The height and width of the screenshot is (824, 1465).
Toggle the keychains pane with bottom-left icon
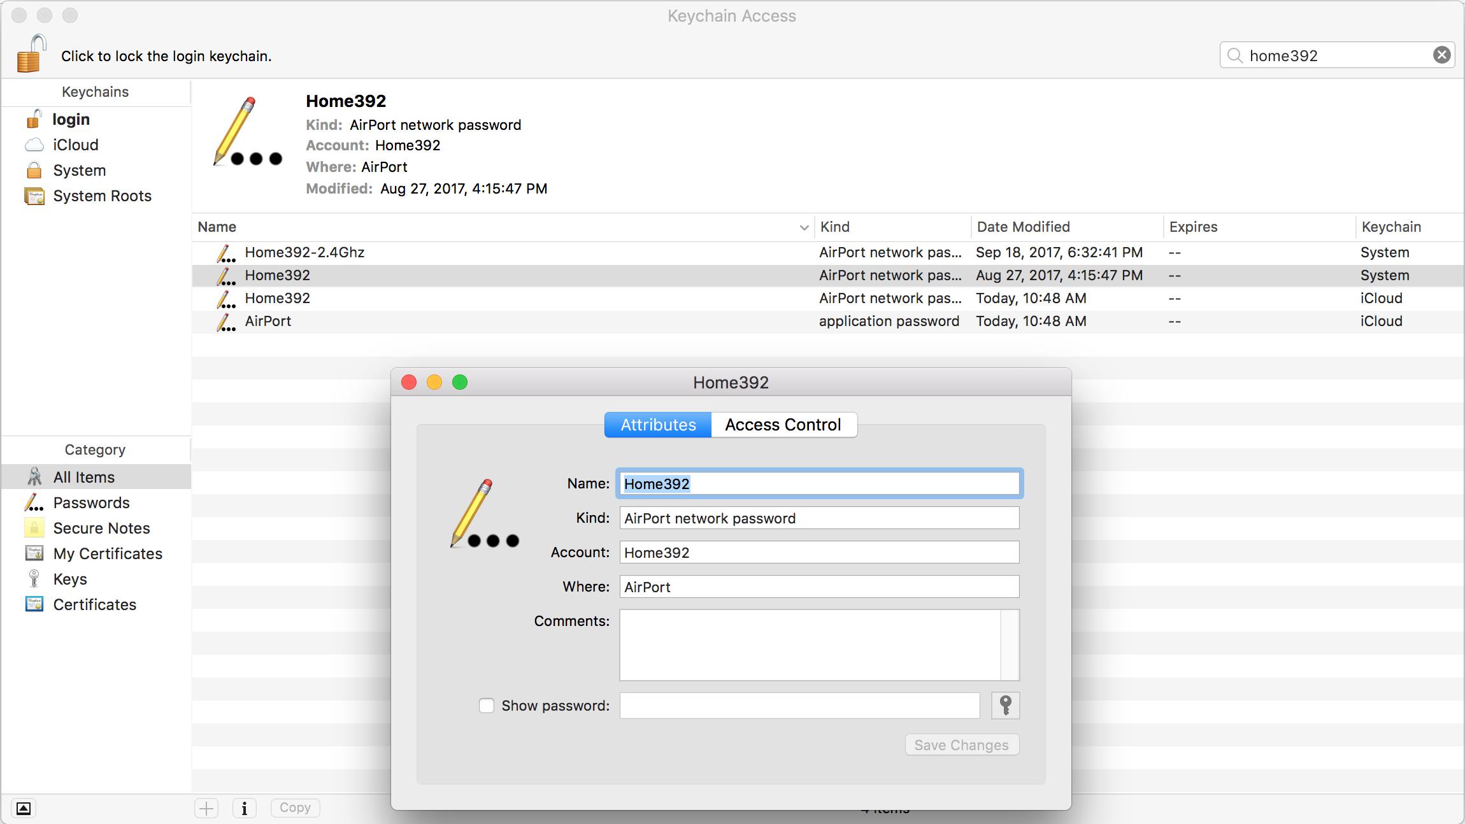pyautogui.click(x=23, y=808)
